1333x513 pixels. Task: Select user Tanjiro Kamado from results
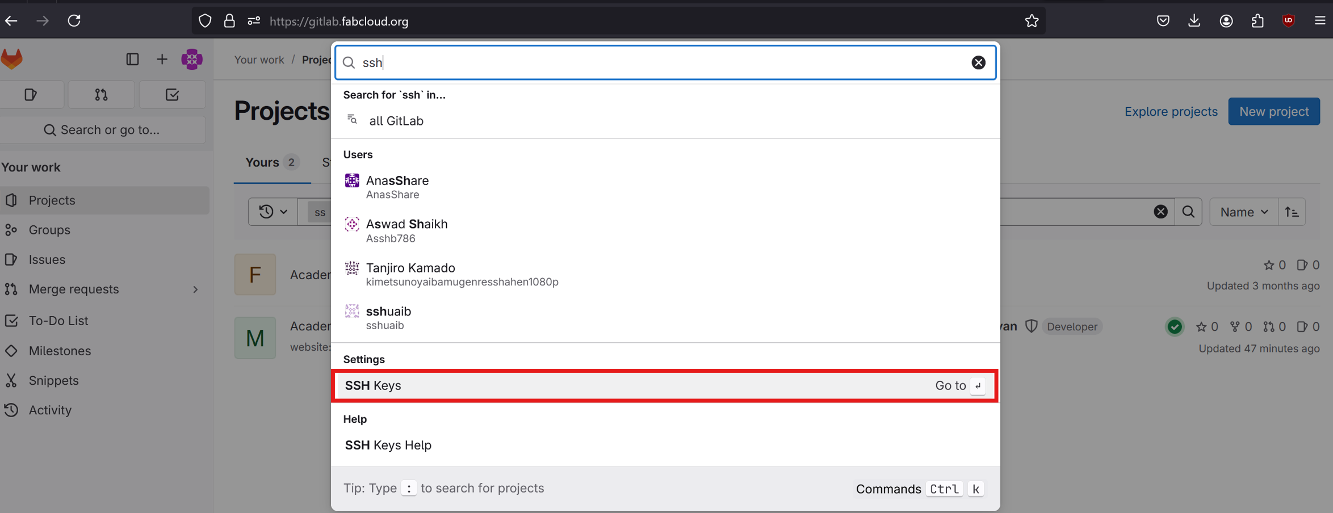click(x=665, y=274)
